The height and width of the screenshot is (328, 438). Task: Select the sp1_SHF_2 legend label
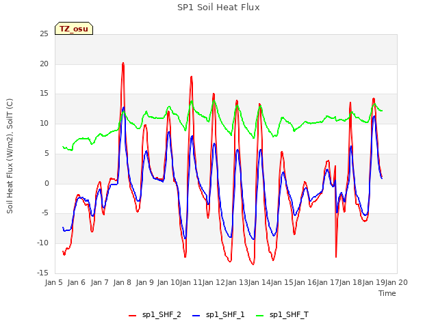162,314
